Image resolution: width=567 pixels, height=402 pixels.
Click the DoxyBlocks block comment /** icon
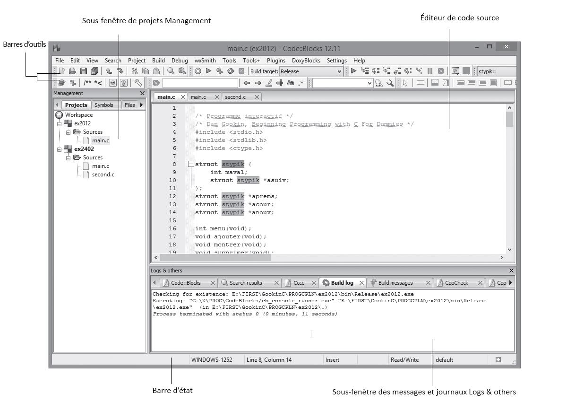click(87, 83)
